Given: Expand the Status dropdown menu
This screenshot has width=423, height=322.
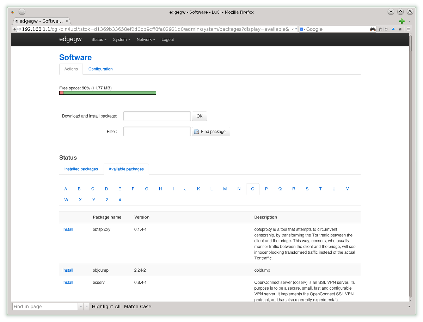Looking at the screenshot, I should click(99, 39).
